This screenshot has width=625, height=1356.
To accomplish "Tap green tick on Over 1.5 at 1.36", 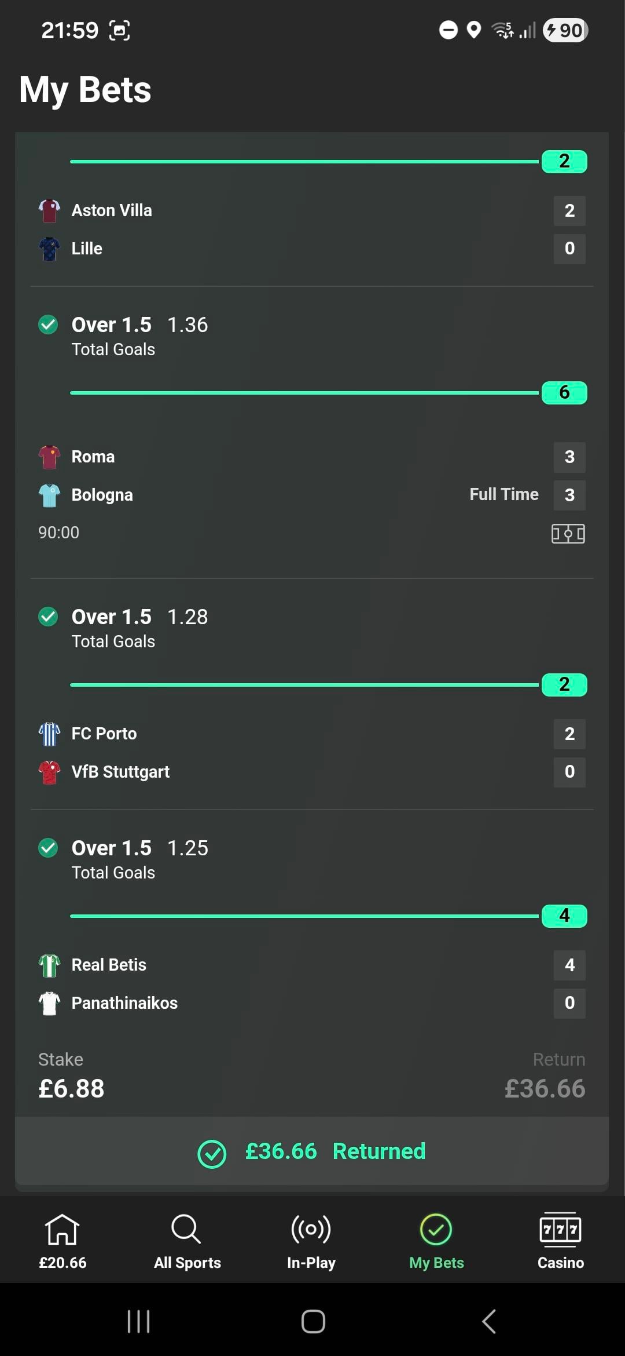I will (48, 325).
